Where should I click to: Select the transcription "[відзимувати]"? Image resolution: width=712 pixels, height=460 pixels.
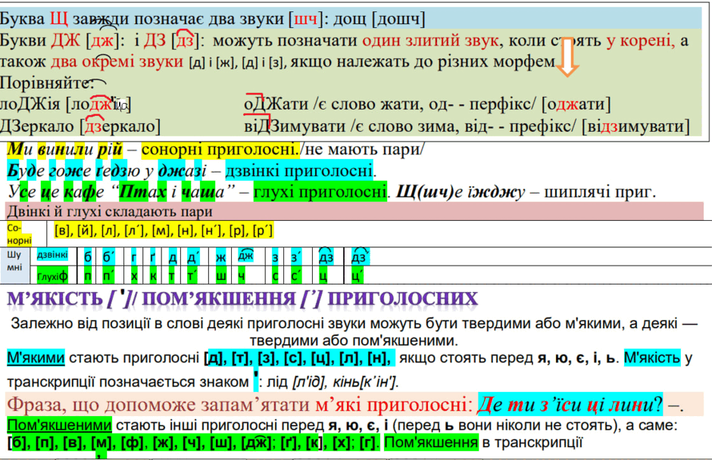click(x=635, y=126)
